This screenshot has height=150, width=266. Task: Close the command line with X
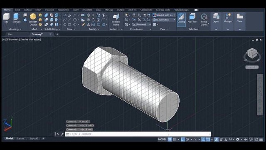pyautogui.click(x=58, y=134)
